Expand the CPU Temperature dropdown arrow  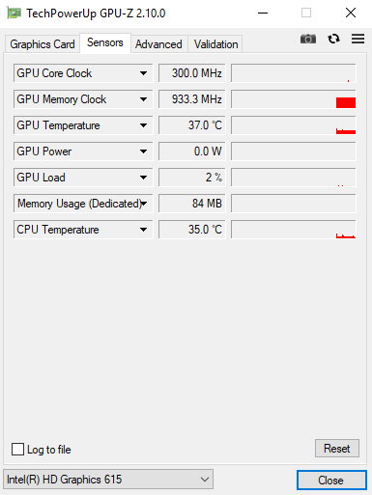tap(144, 230)
